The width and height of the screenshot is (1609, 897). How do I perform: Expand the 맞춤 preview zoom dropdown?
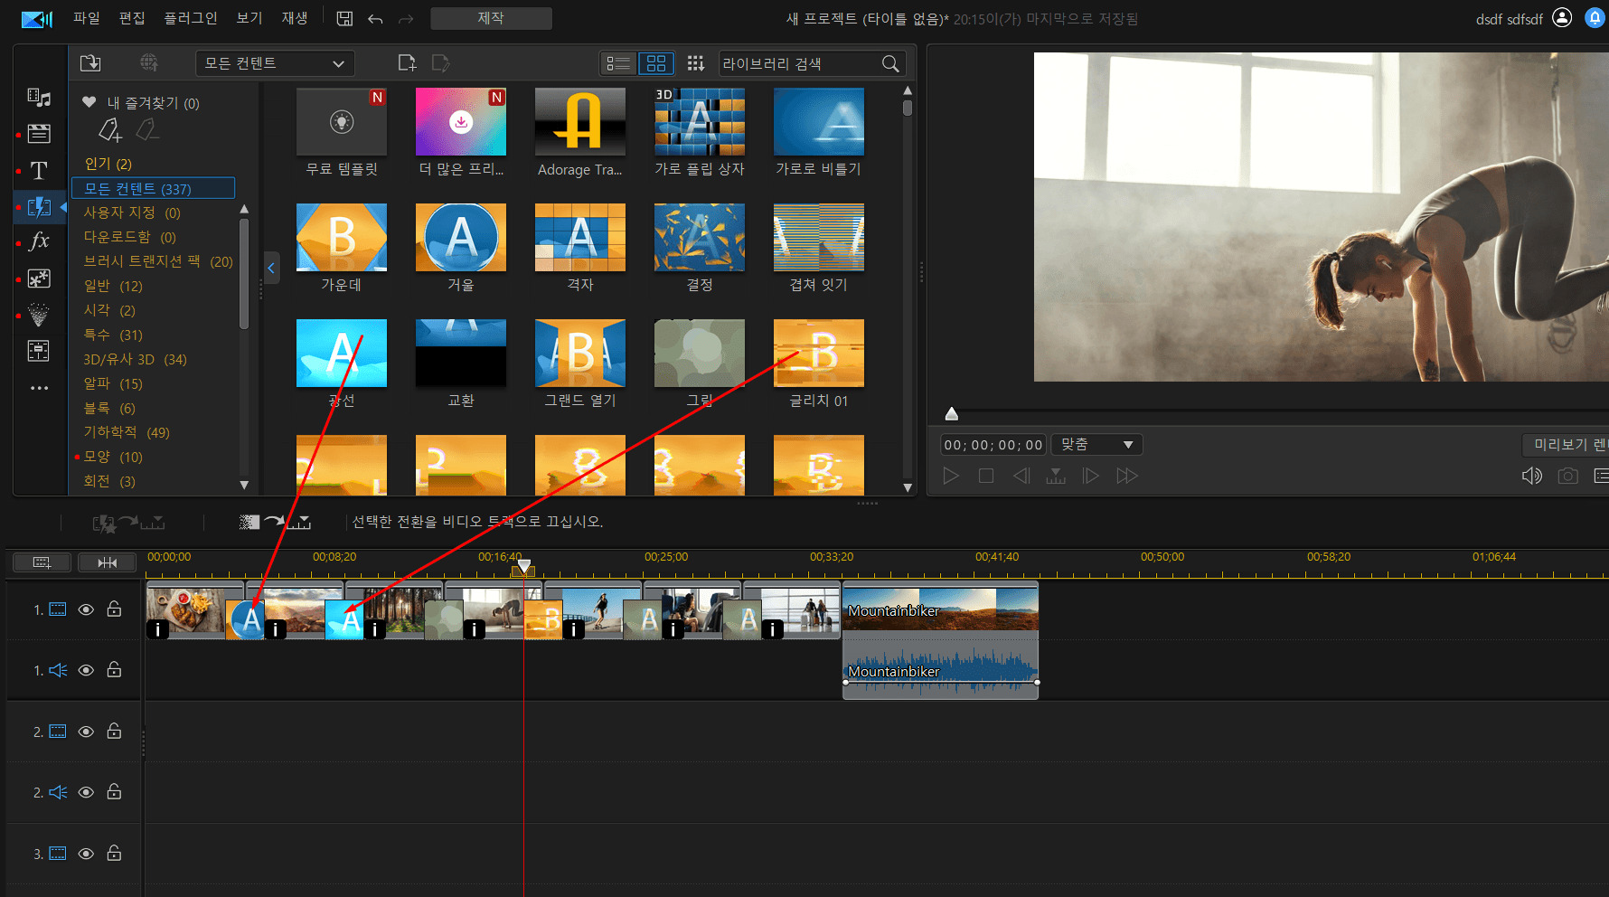[1097, 444]
